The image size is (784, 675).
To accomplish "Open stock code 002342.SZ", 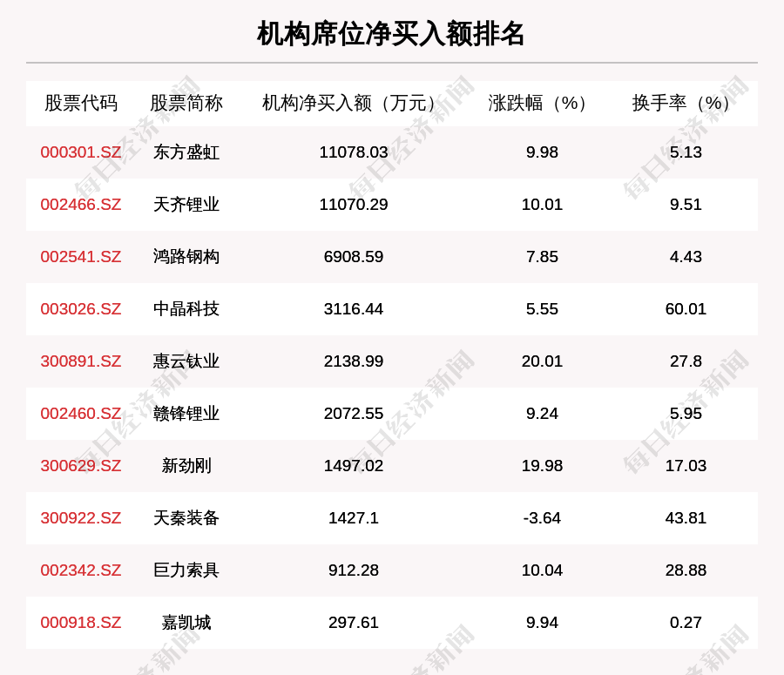I will [x=81, y=570].
